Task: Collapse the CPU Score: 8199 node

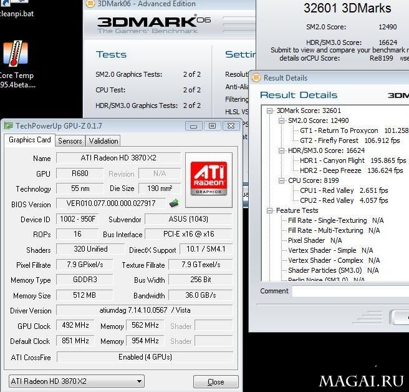Action: pos(281,181)
